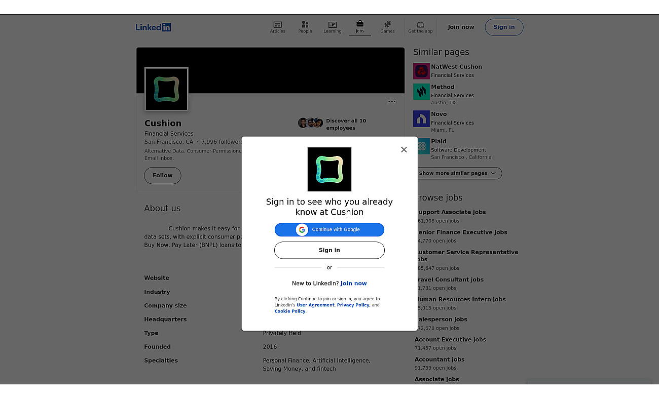Expand Show more similar pages

coord(458,173)
